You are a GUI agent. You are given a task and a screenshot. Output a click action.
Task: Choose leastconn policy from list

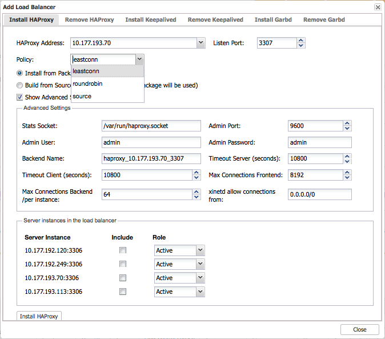(x=107, y=71)
